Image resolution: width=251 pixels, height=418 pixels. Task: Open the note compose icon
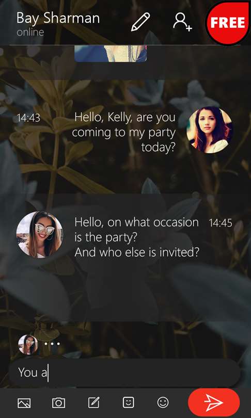tap(94, 403)
